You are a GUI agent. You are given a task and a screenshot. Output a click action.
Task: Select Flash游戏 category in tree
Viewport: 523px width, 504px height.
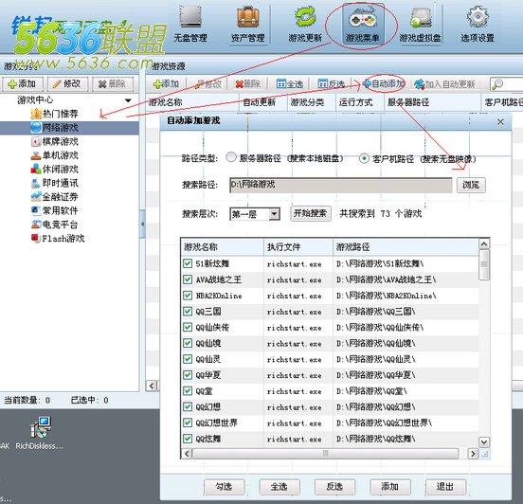(x=58, y=239)
